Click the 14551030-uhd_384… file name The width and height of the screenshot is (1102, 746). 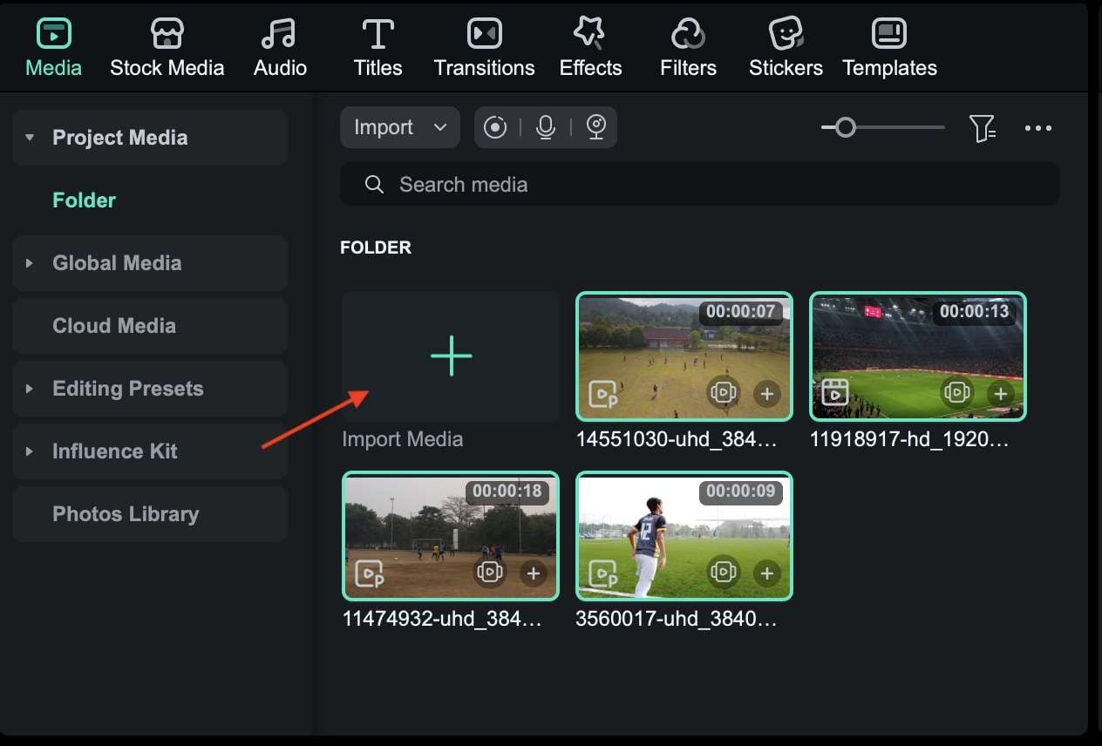pos(677,440)
